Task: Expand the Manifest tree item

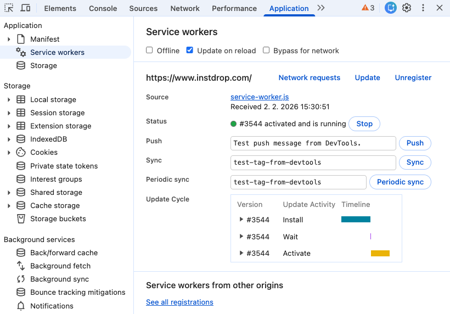Action: [9, 39]
